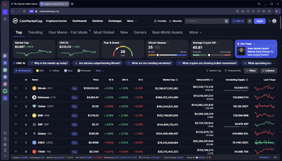
Task: Open Opera bookmarks star in sidebar
Action: click(5, 19)
